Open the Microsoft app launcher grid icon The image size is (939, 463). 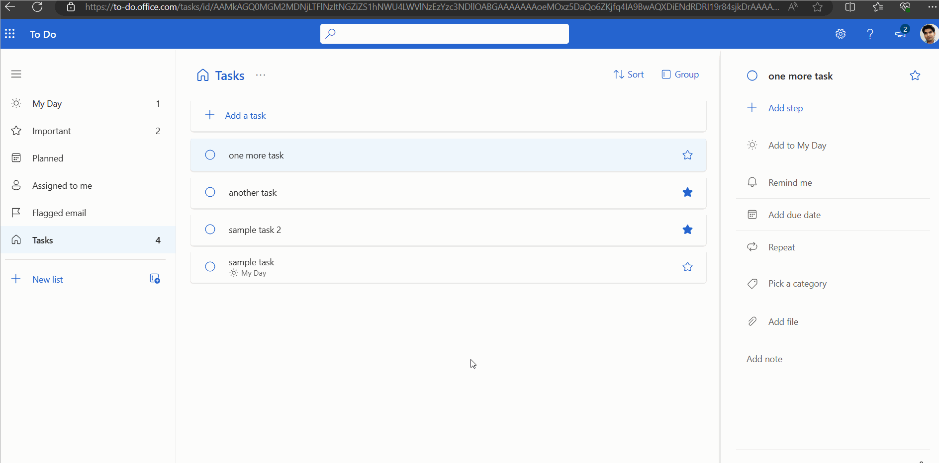10,34
